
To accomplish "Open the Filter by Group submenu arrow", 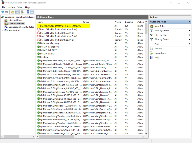I will coord(189,40).
